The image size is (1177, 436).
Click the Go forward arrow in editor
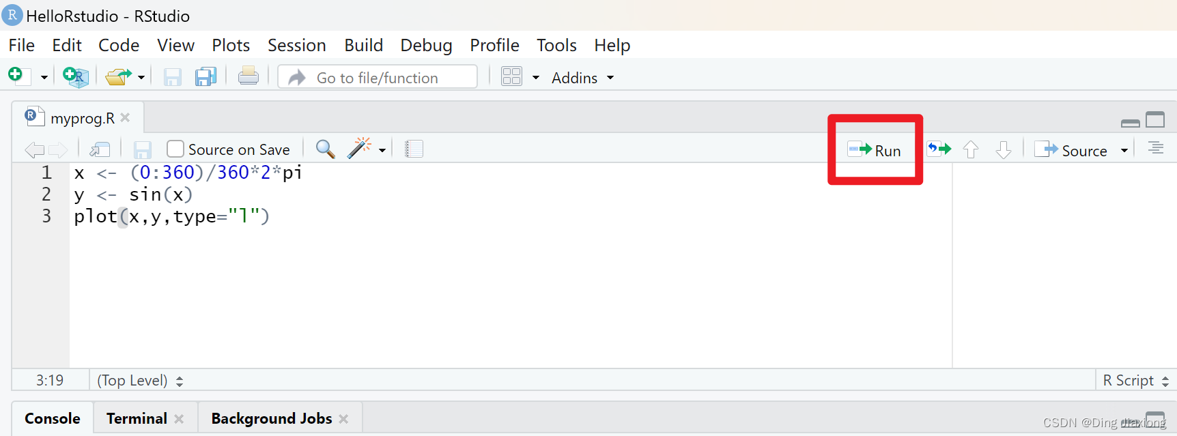(x=58, y=149)
